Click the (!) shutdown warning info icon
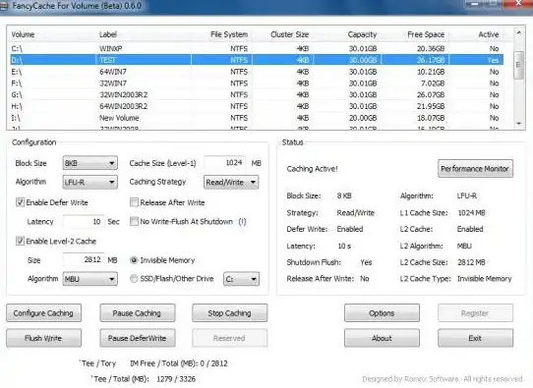 coord(242,222)
